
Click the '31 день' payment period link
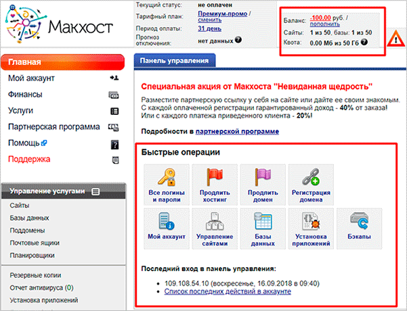[209, 28]
